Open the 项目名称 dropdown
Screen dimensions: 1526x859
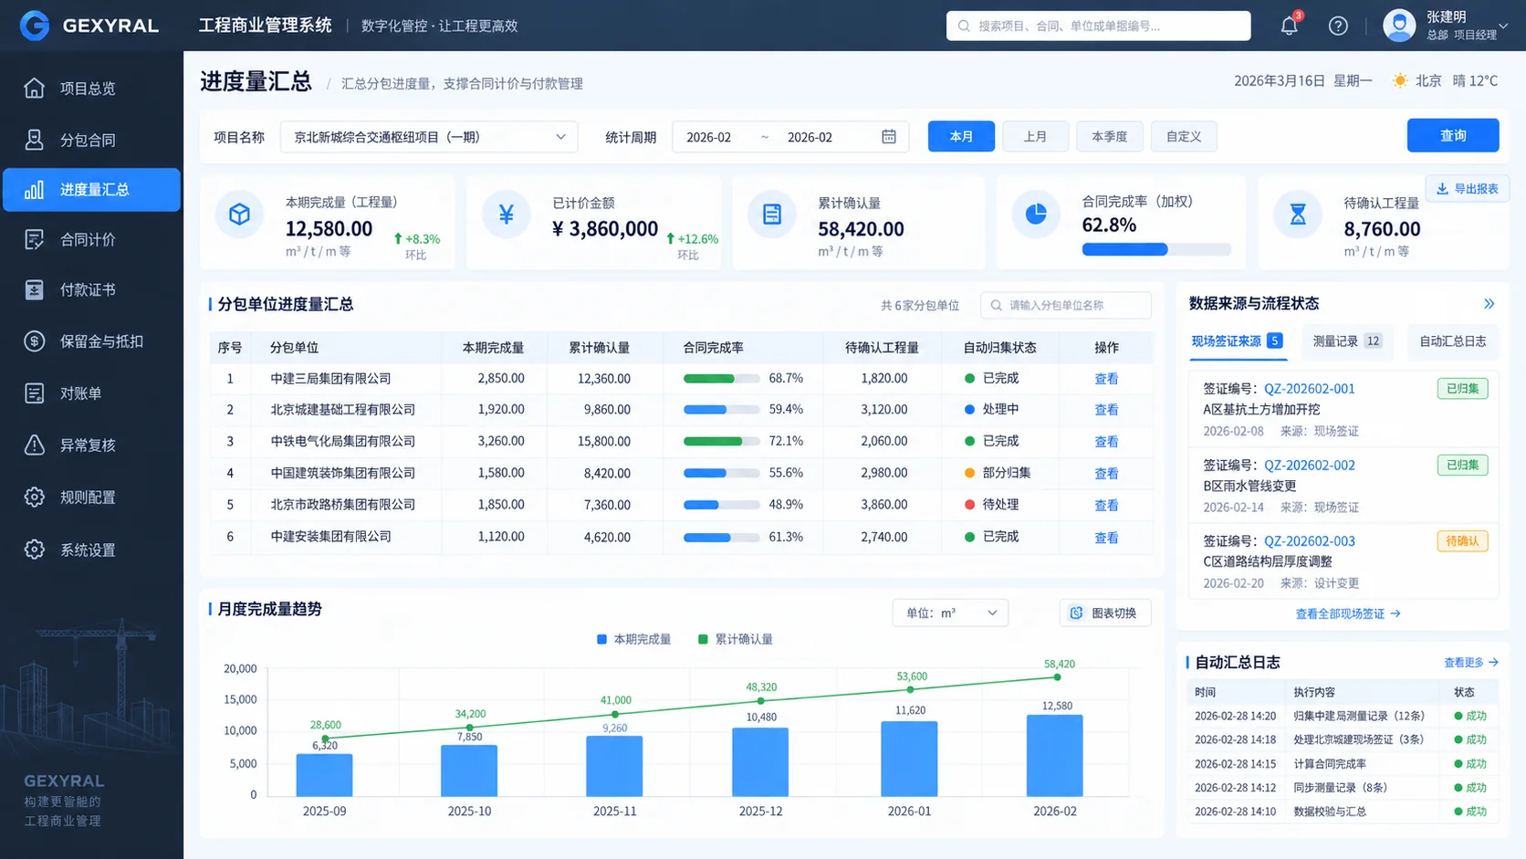click(x=429, y=137)
